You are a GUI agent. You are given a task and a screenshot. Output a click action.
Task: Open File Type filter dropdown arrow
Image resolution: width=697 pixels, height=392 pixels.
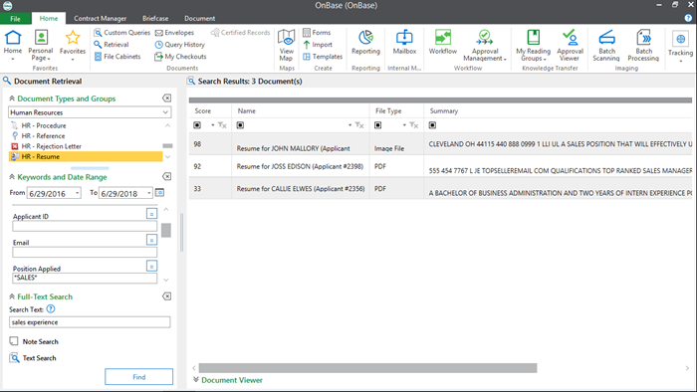pos(404,125)
